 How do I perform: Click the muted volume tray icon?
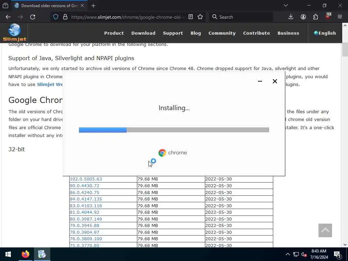304,254
